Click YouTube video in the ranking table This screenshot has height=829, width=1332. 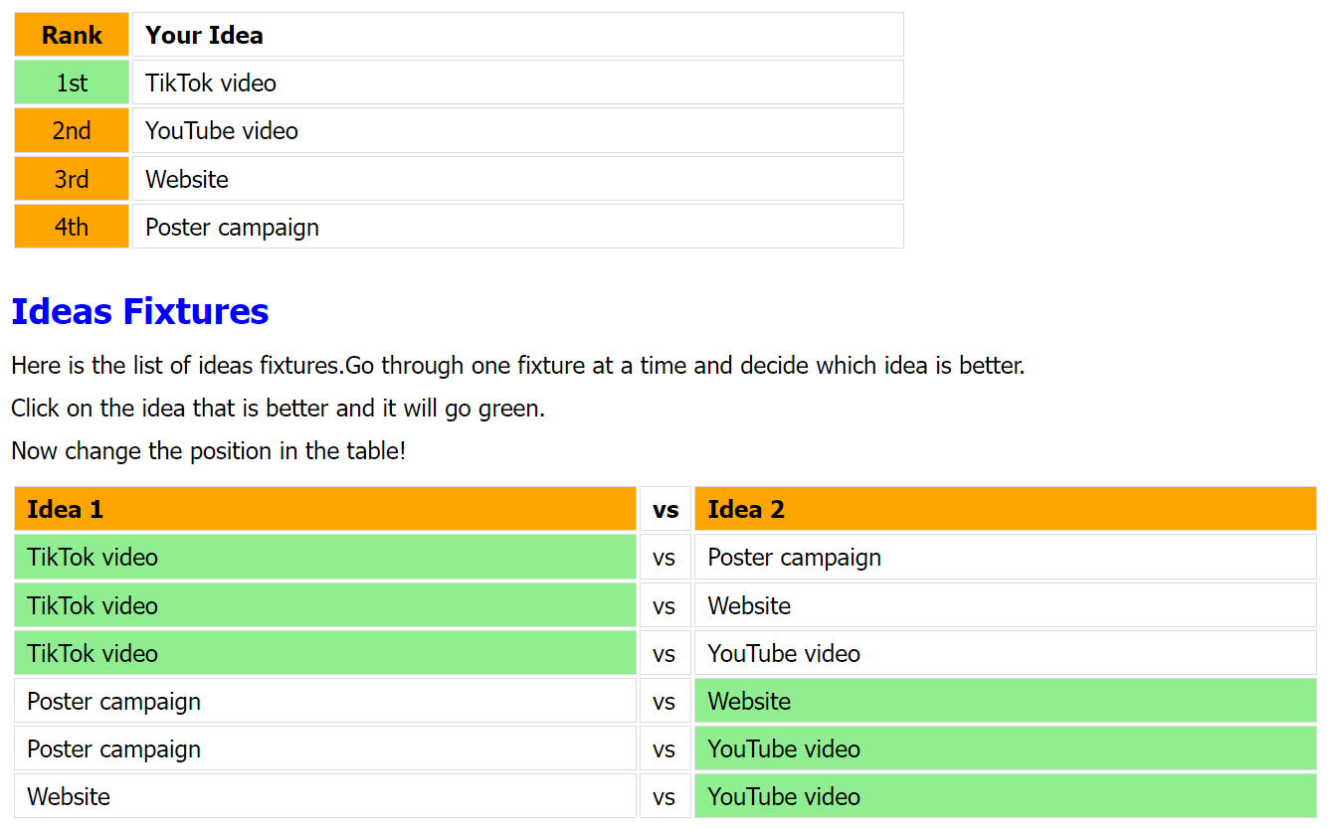pyautogui.click(x=517, y=130)
